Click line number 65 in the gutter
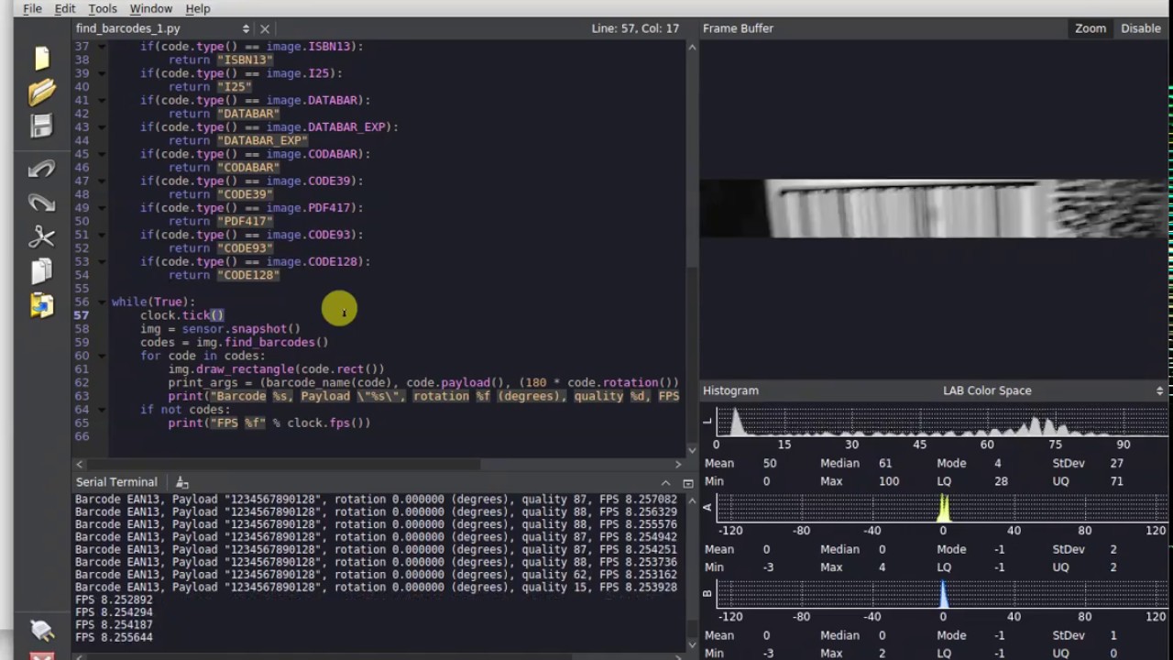Screen dimensions: 1173x660 [x=82, y=423]
